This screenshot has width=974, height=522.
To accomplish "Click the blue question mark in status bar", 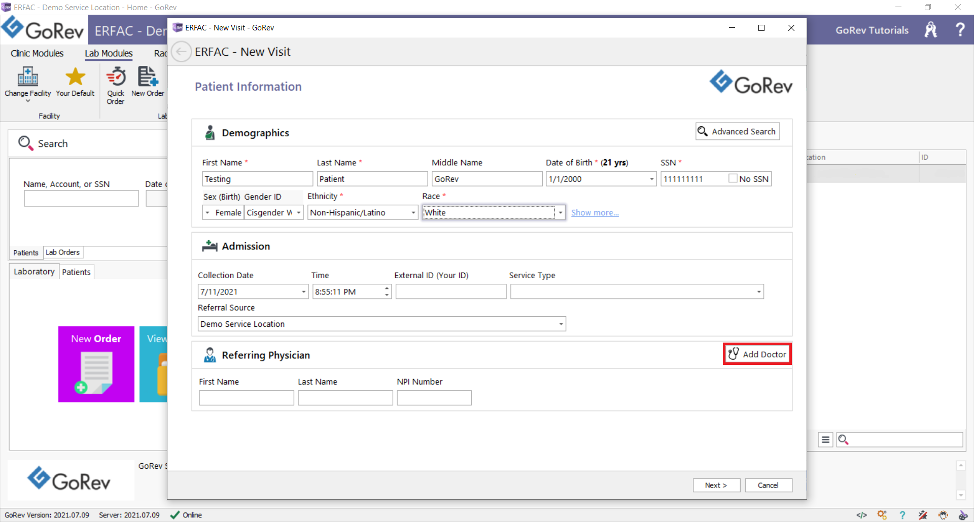I will point(902,515).
